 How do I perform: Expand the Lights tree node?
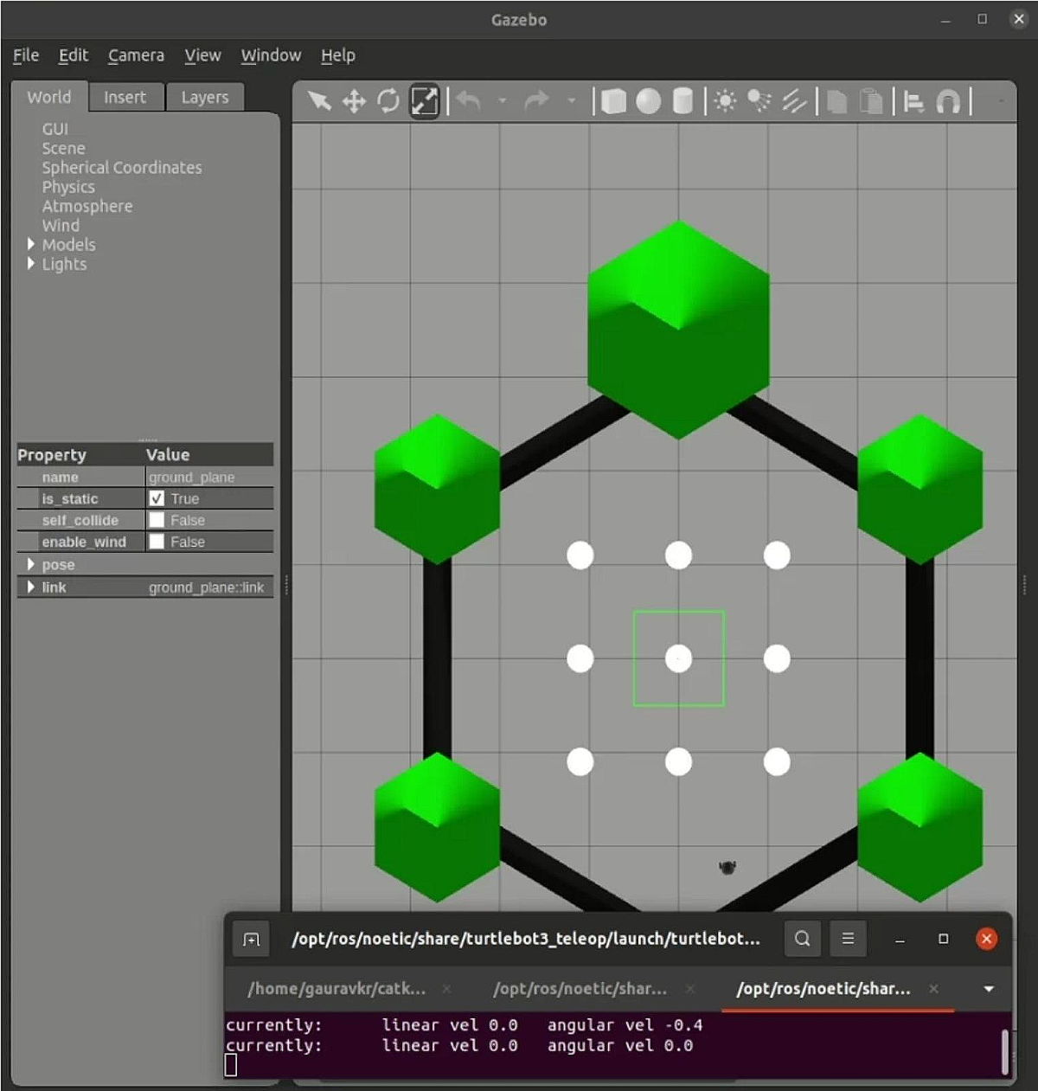tap(31, 263)
